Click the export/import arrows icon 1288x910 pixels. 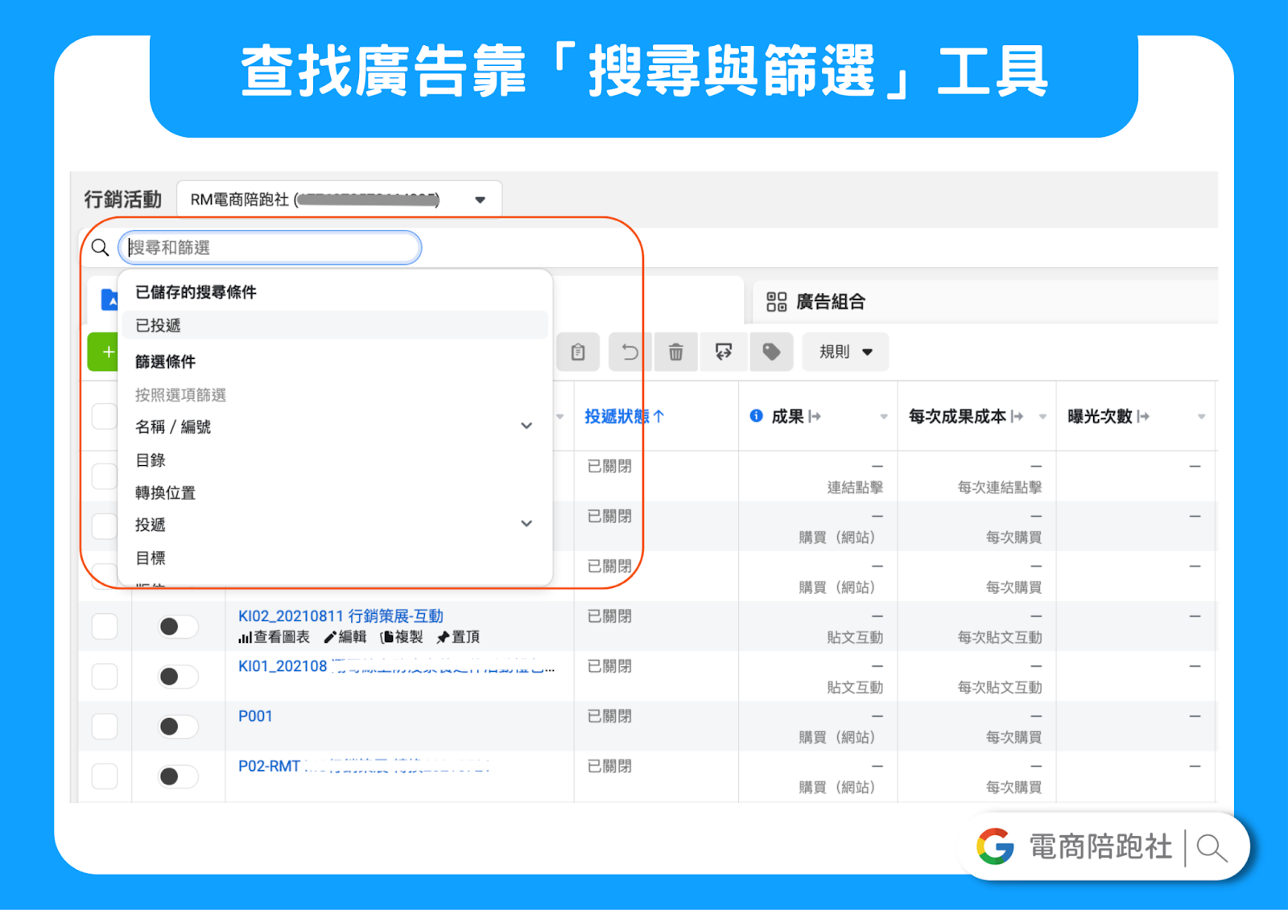[x=724, y=352]
